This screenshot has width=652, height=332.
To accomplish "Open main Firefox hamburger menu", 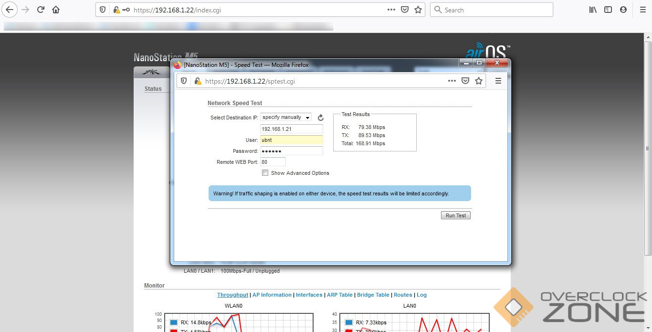I will pyautogui.click(x=642, y=10).
